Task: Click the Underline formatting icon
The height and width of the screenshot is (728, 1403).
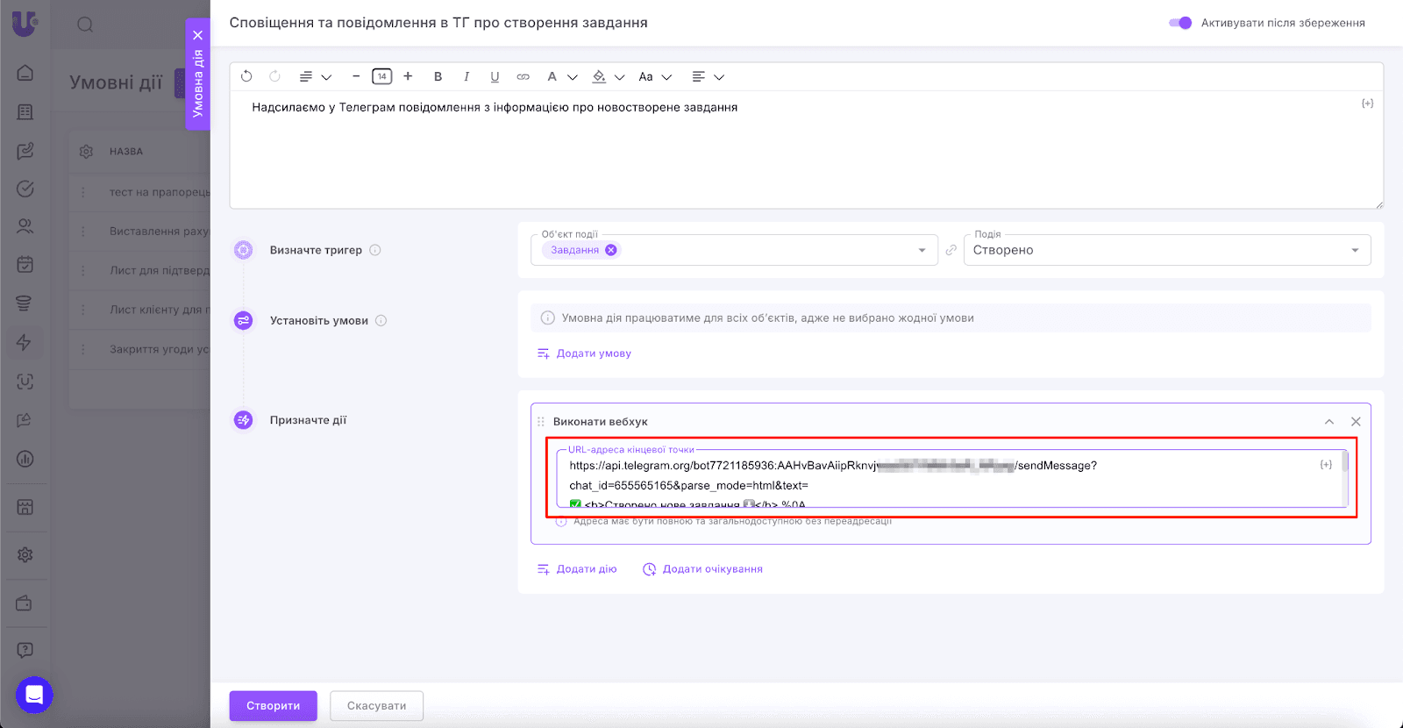Action: 495,77
